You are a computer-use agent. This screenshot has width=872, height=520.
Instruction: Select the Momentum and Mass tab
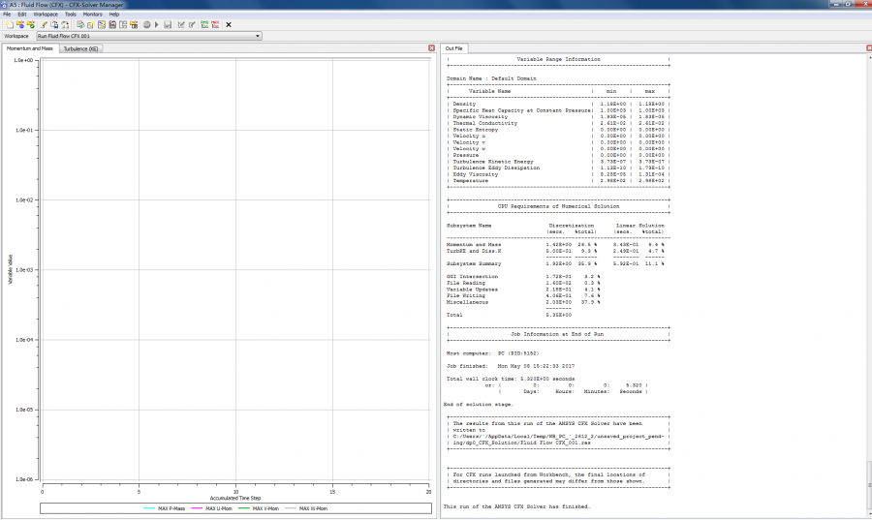pyautogui.click(x=30, y=48)
